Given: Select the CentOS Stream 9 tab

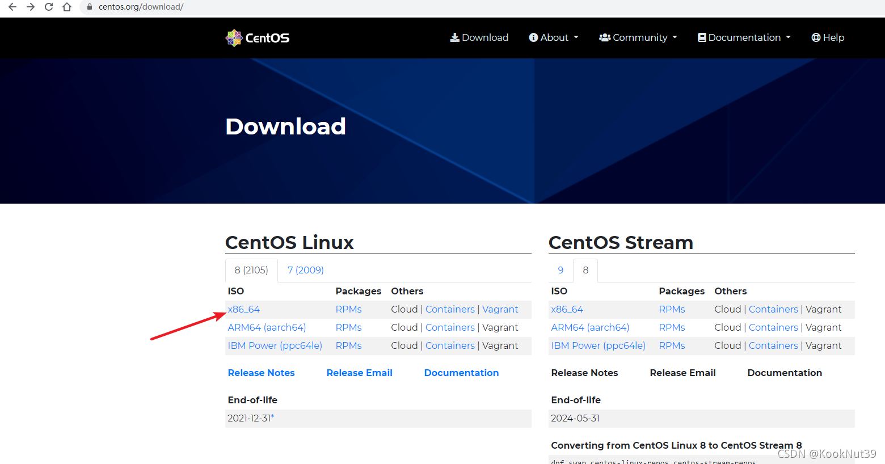Looking at the screenshot, I should pyautogui.click(x=560, y=270).
